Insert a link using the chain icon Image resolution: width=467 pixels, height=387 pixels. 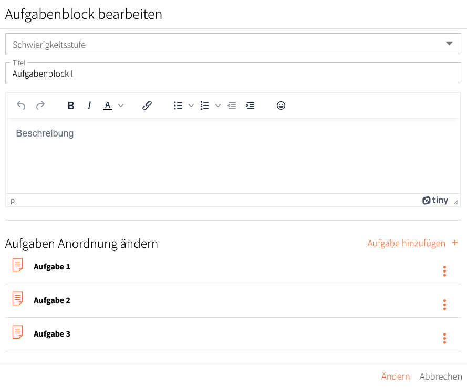[147, 106]
